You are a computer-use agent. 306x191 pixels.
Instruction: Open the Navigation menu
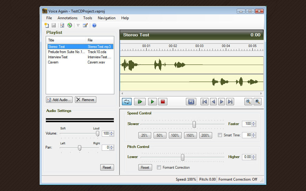coord(106,18)
